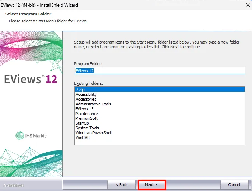The height and width of the screenshot is (191, 252).
Task: Close the InstallShield Wizard window
Action: 248,5
